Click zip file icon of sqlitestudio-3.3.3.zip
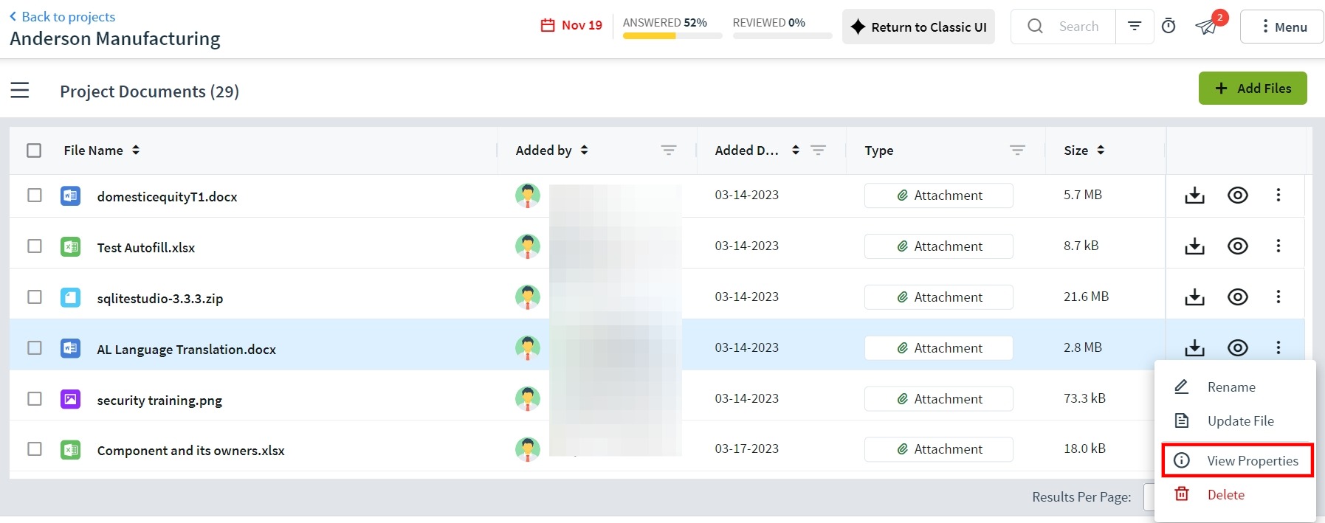Screen dimensions: 1325x523 (x=70, y=298)
